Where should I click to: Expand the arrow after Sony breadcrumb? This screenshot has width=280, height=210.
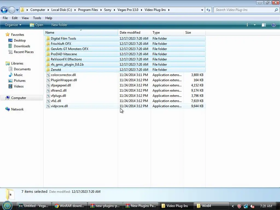pyautogui.click(x=115, y=10)
